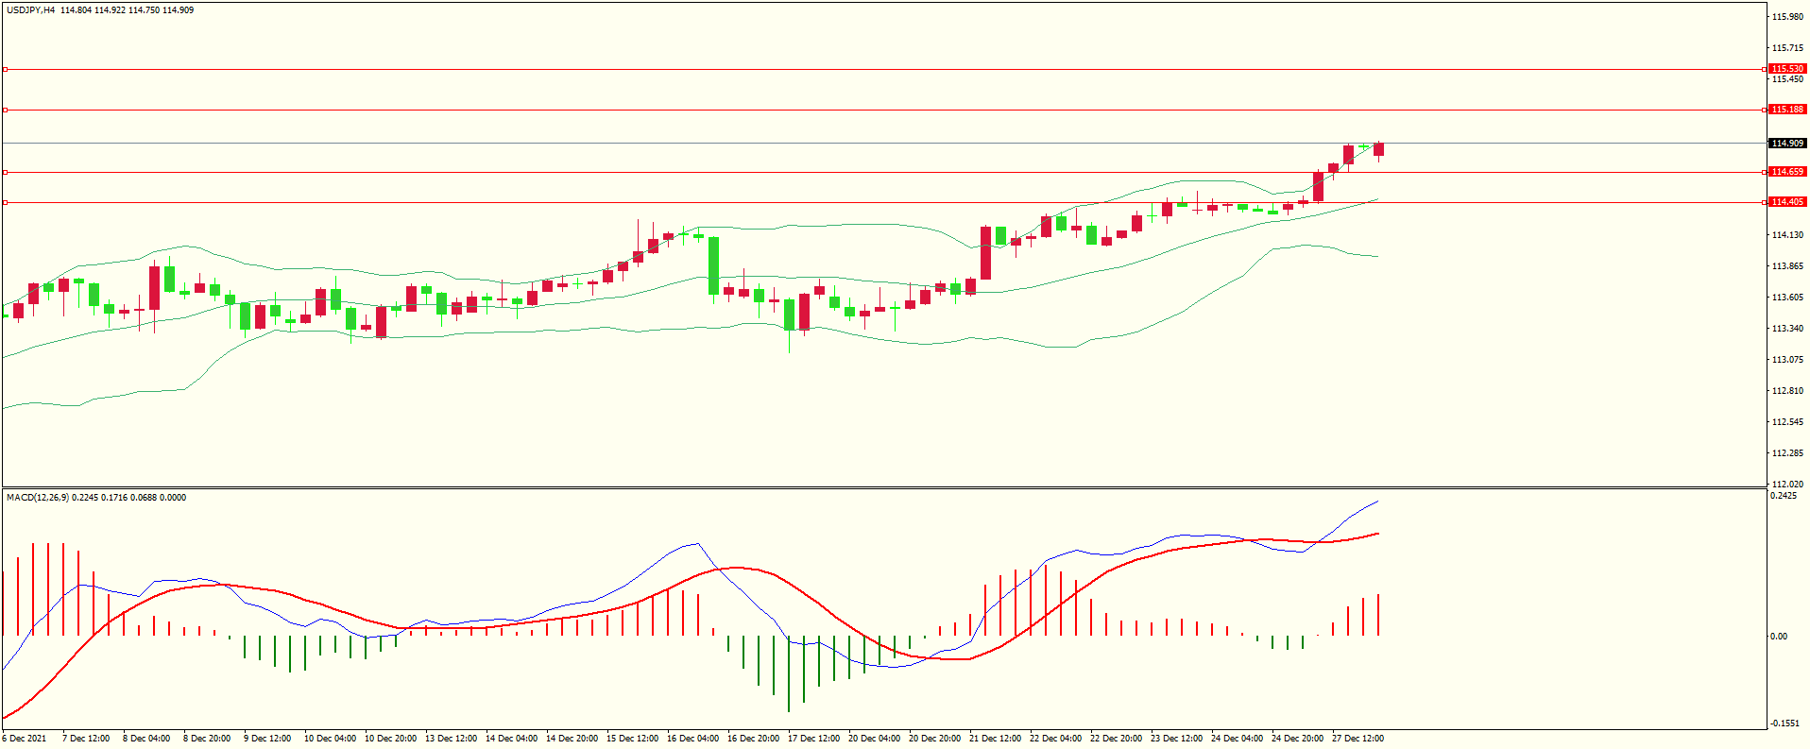Select the red 114.405 price tag

point(1787,202)
